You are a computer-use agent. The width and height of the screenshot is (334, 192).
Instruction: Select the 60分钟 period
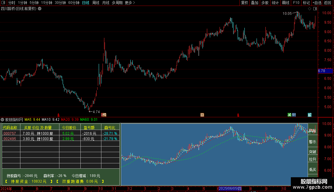pyautogui.click(x=74, y=3)
